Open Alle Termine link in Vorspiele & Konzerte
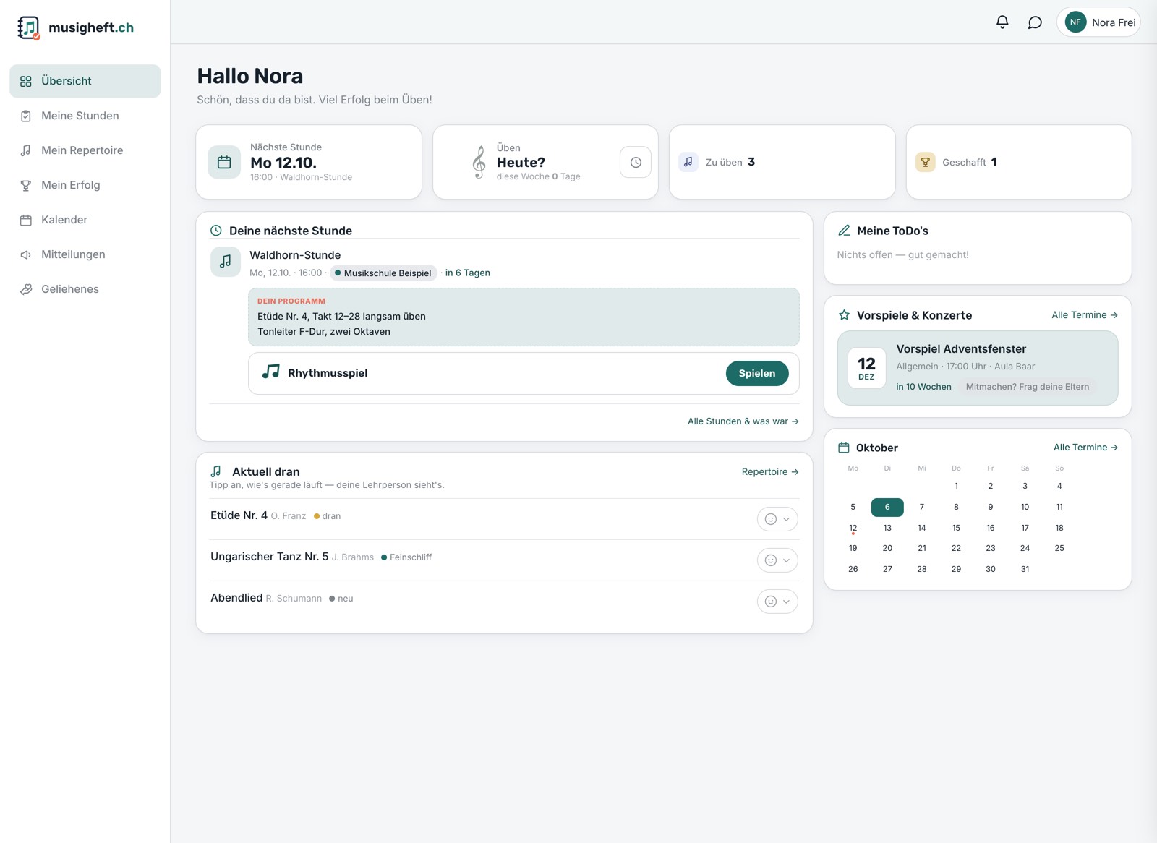The width and height of the screenshot is (1157, 843). click(x=1085, y=315)
